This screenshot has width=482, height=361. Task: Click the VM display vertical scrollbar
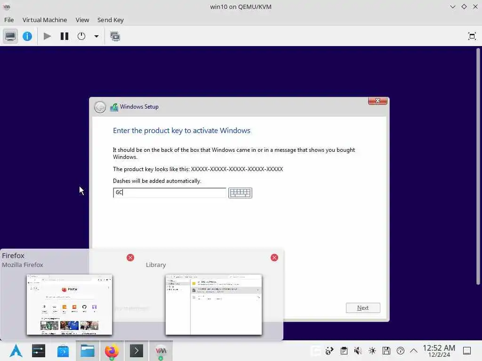478,167
